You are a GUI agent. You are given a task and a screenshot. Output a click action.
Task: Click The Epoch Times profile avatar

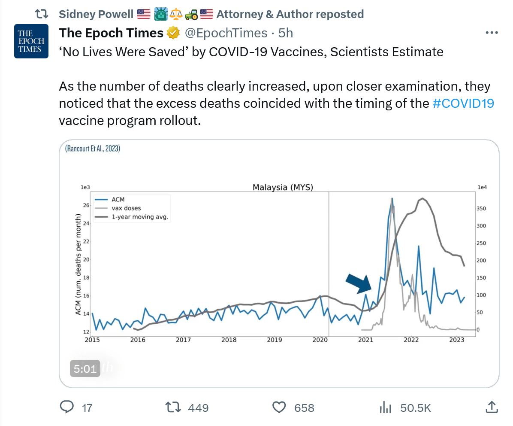pyautogui.click(x=31, y=41)
